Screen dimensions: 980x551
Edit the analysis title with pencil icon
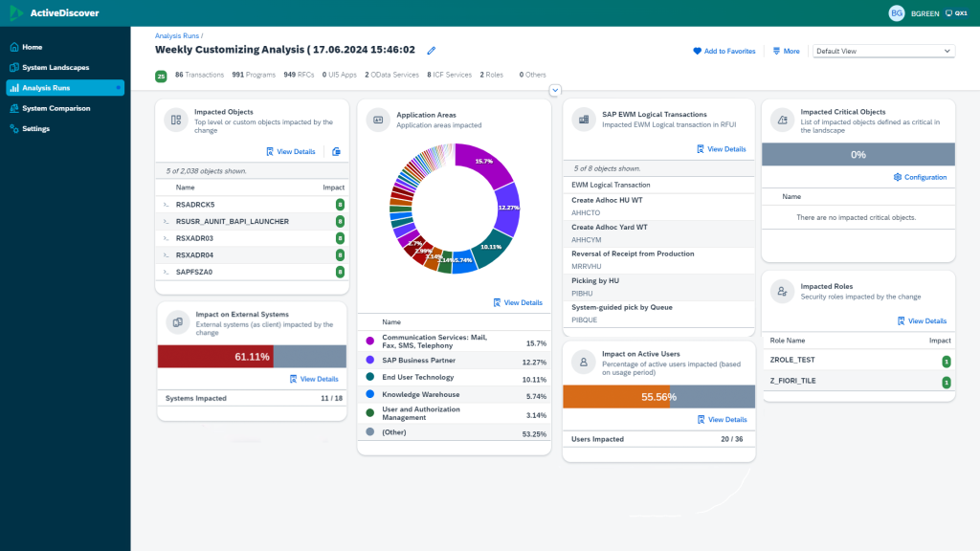pos(432,51)
